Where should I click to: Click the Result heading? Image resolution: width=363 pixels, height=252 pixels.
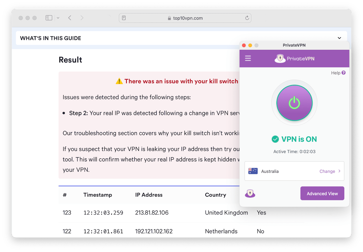point(70,60)
